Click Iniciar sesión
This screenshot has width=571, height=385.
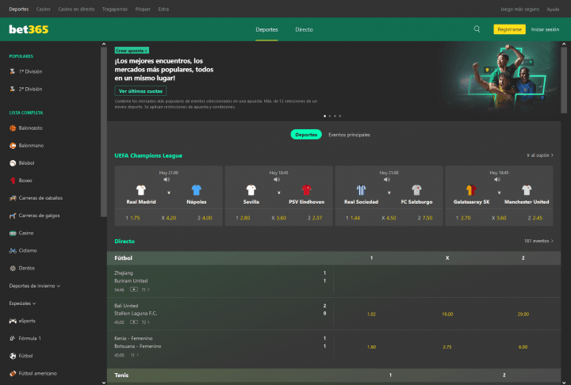pyautogui.click(x=545, y=29)
